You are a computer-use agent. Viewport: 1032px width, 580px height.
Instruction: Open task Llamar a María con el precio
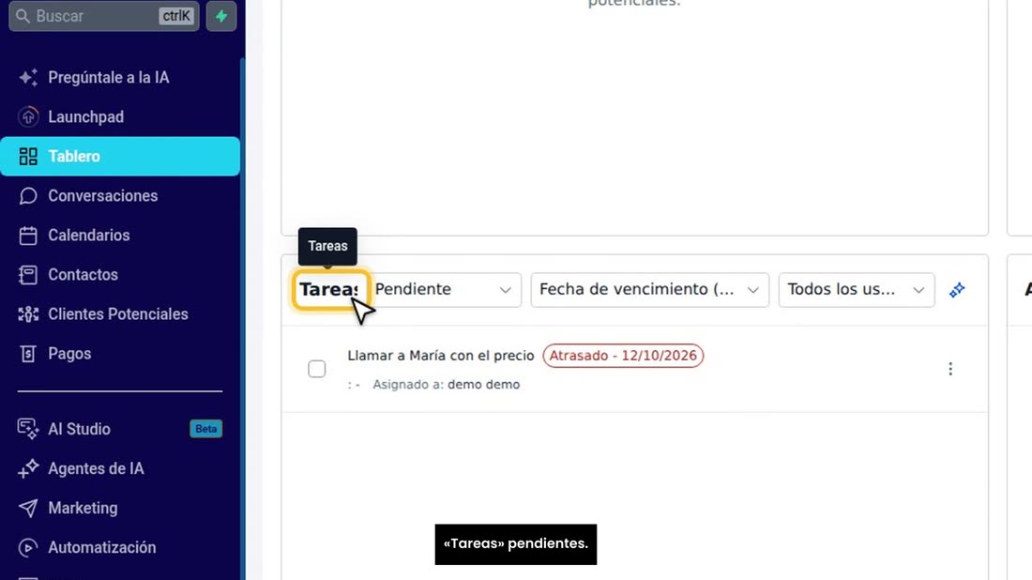pos(441,356)
